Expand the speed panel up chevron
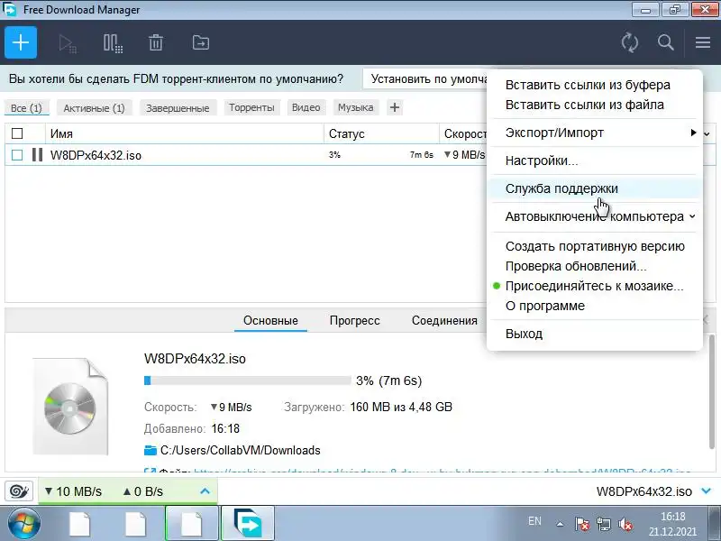721x541 pixels. click(x=205, y=491)
